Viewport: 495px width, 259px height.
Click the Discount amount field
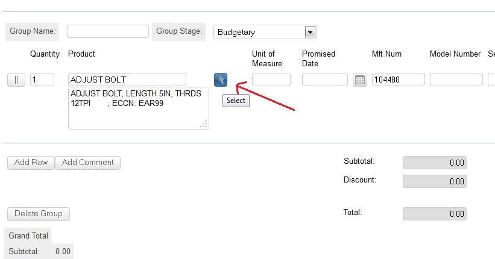434,181
